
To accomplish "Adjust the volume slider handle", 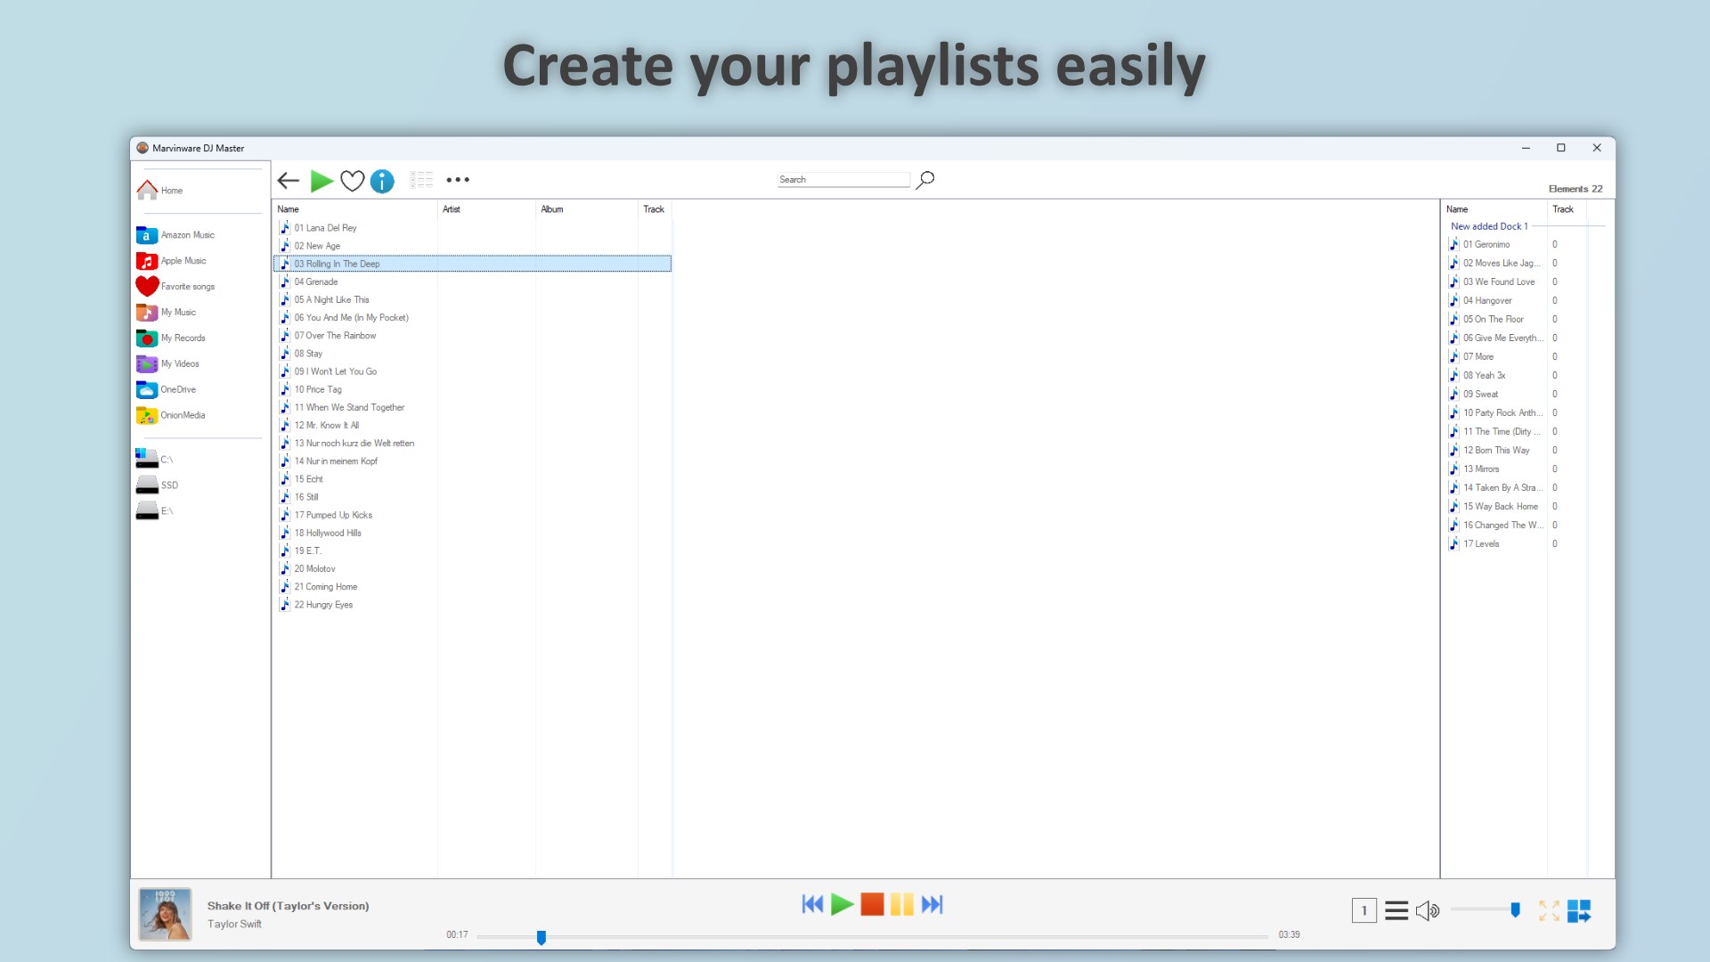I will pyautogui.click(x=1515, y=909).
